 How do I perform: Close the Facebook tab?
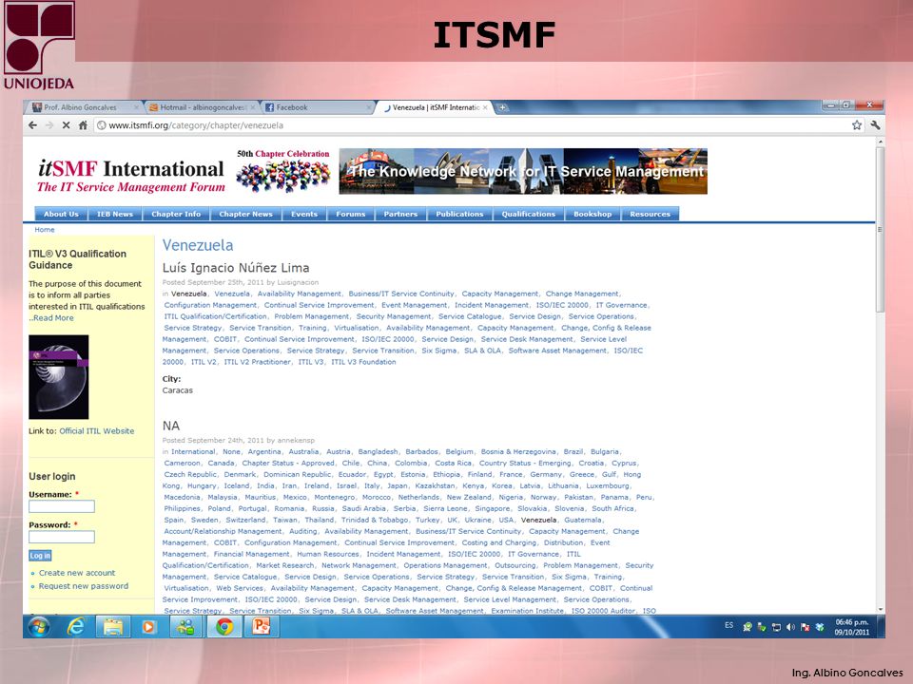pyautogui.click(x=369, y=107)
